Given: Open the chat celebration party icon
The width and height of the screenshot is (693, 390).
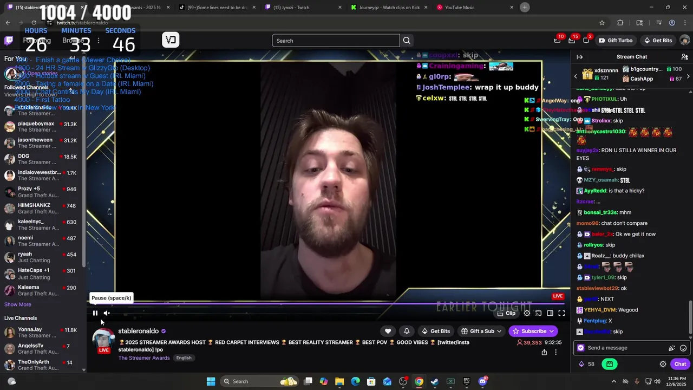Looking at the screenshot, I should pos(672,348).
